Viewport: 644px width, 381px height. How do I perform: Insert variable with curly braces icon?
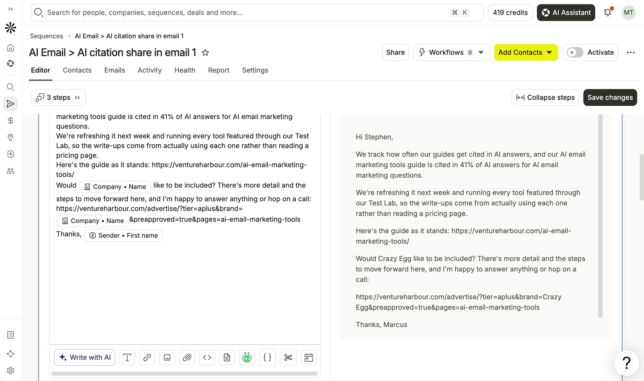click(267, 357)
